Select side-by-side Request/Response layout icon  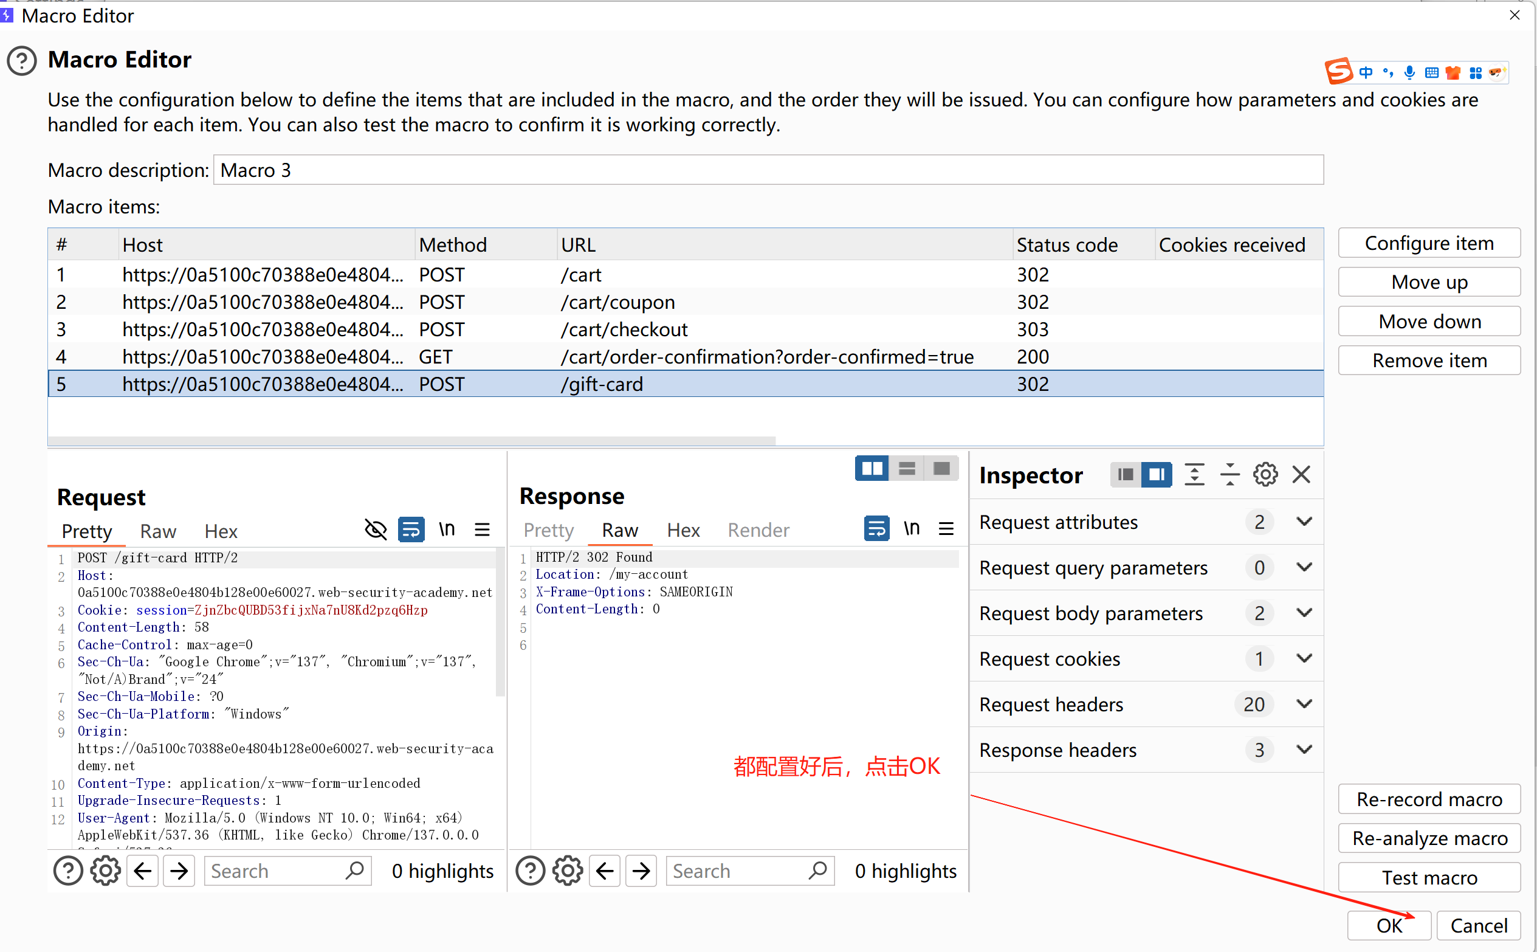[872, 469]
